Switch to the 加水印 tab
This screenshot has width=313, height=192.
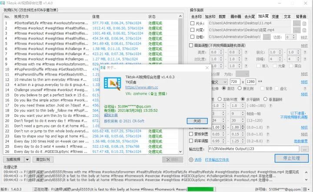(210, 17)
